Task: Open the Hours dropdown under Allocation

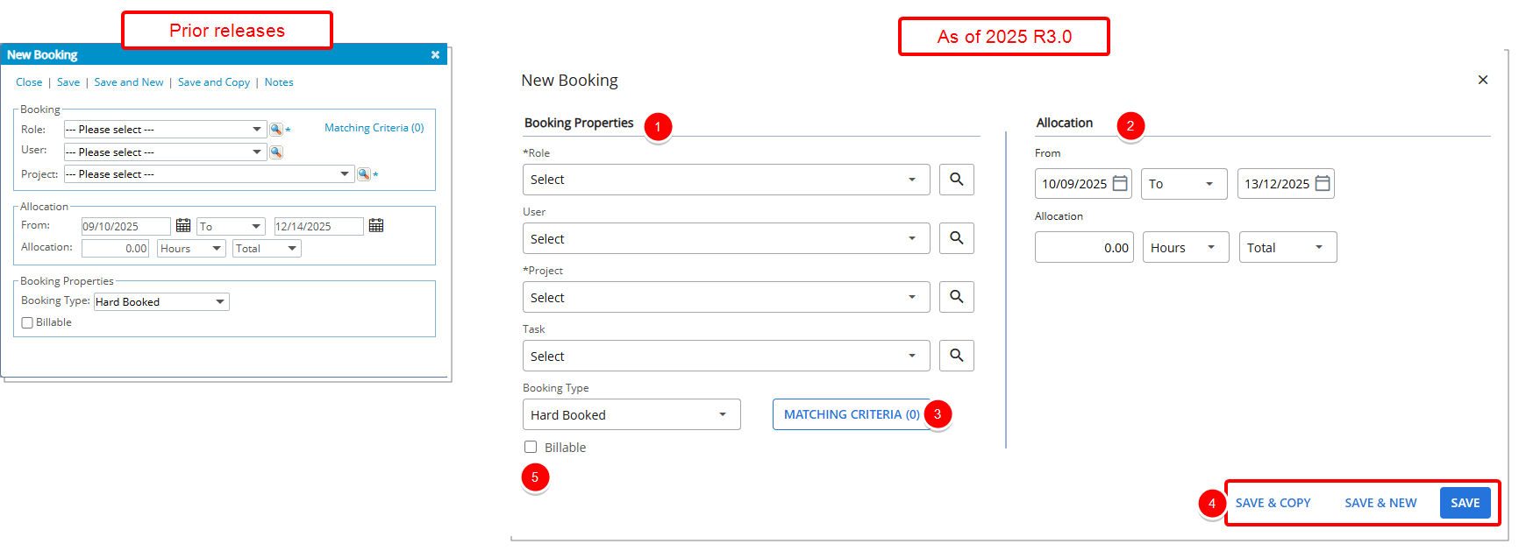Action: (x=1185, y=247)
